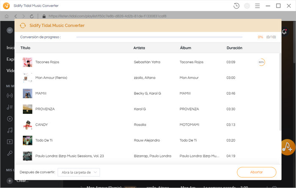
Task: Open the artists microphone sidebar icon
Action: 10,153
